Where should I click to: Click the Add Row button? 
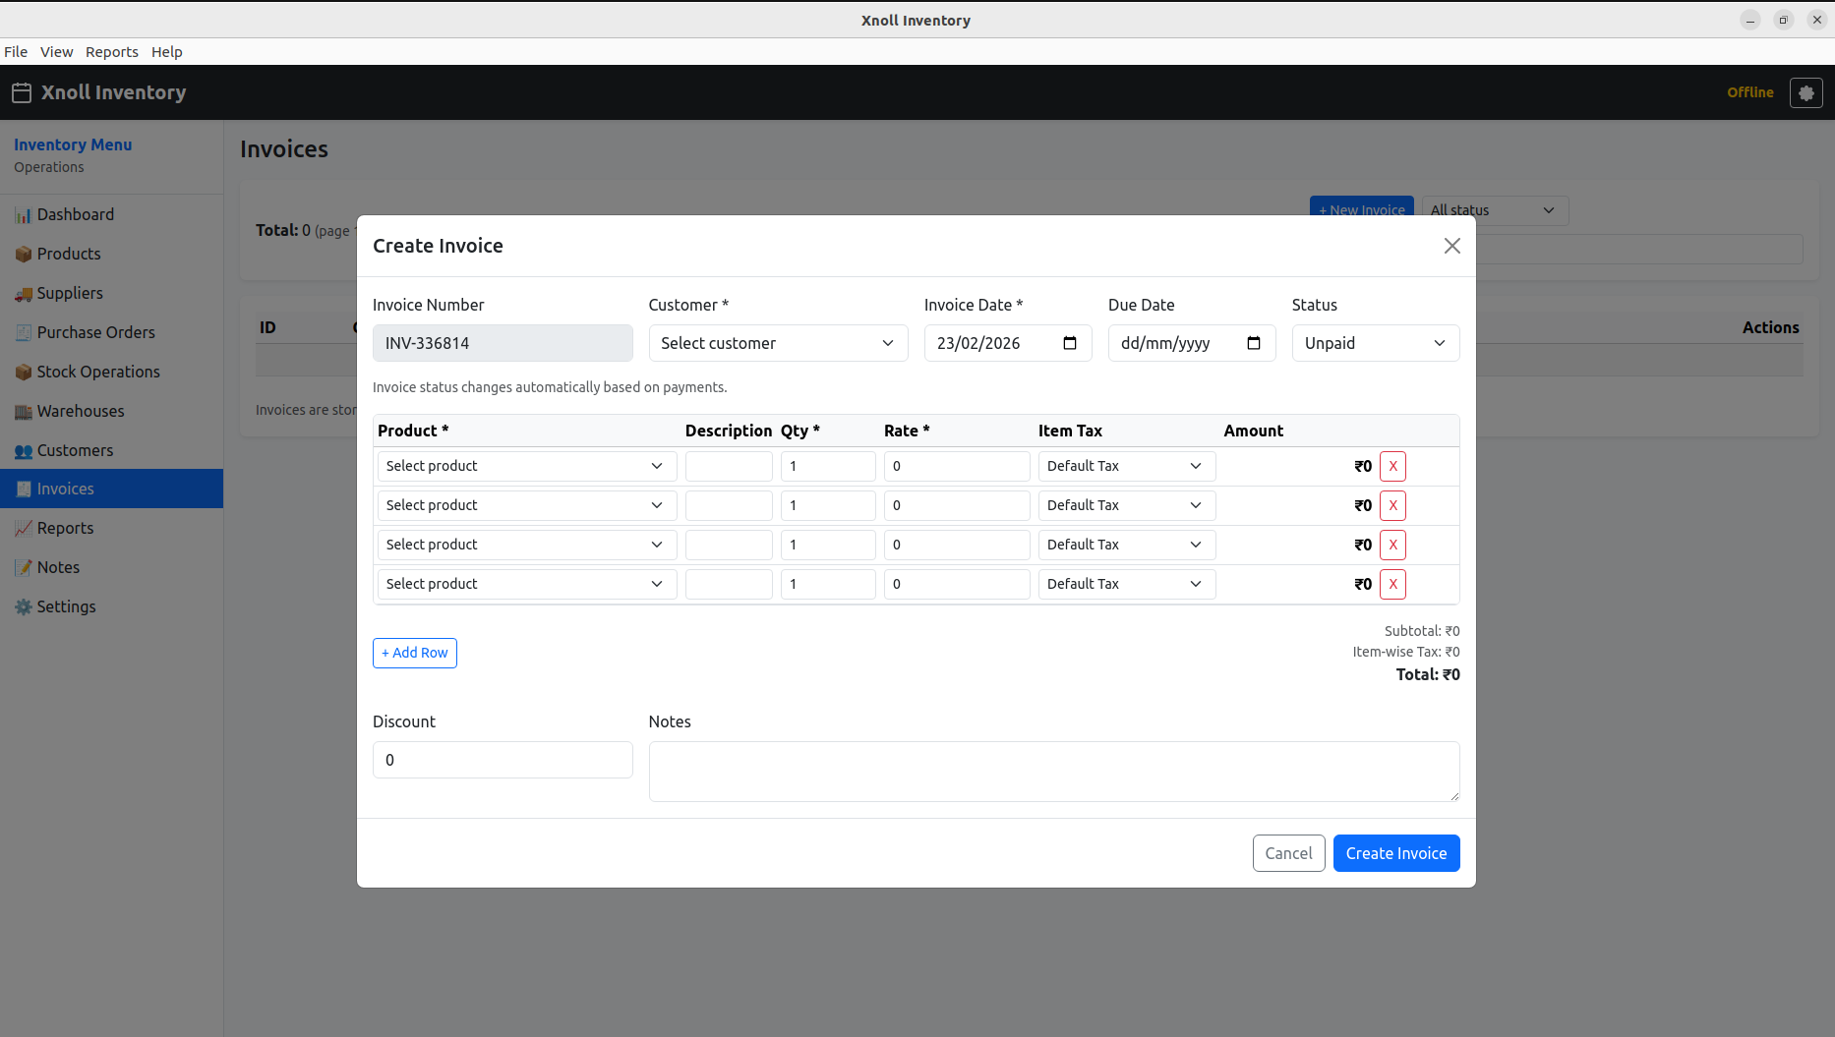pyautogui.click(x=414, y=653)
